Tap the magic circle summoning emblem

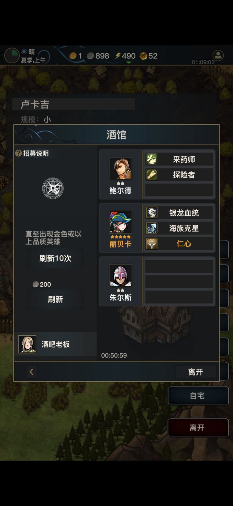point(53,188)
